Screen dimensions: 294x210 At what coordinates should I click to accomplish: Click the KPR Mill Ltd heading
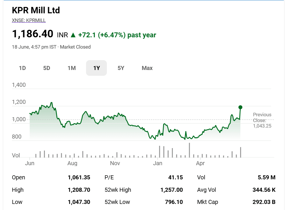36,10
